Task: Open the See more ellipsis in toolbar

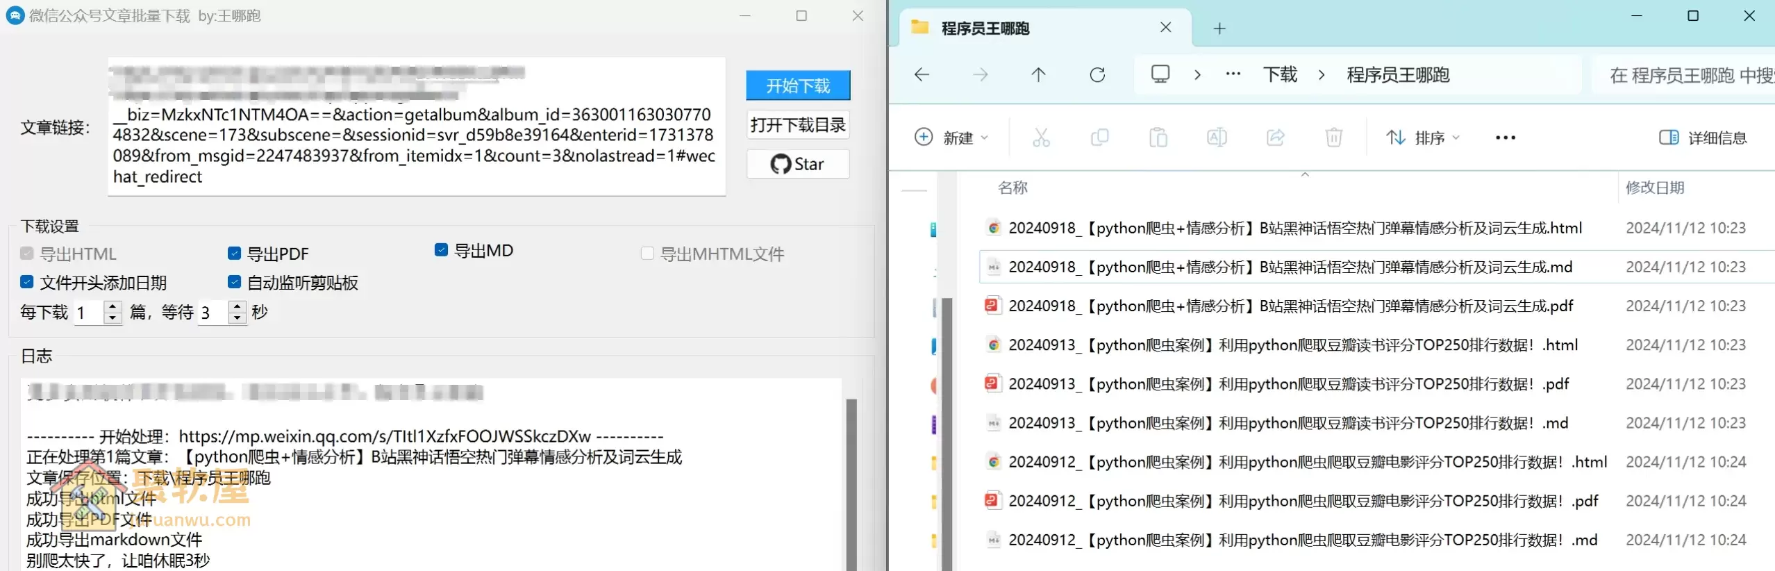Action: [1505, 138]
